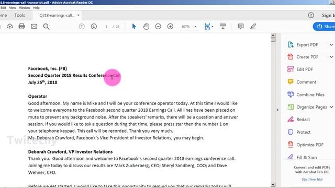Image resolution: width=335 pixels, height=188 pixels.
Task: Click 'Deborah Crawford, VP Investor Relations' heading
Action: coord(70,152)
